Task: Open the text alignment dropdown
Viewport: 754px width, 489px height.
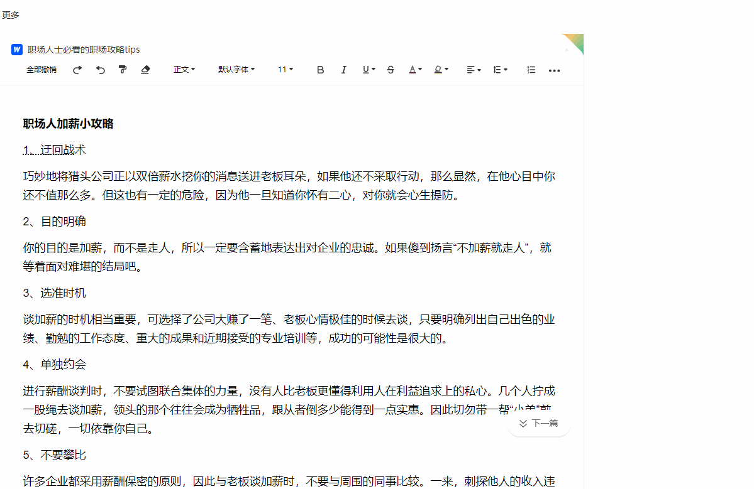Action: tap(474, 69)
